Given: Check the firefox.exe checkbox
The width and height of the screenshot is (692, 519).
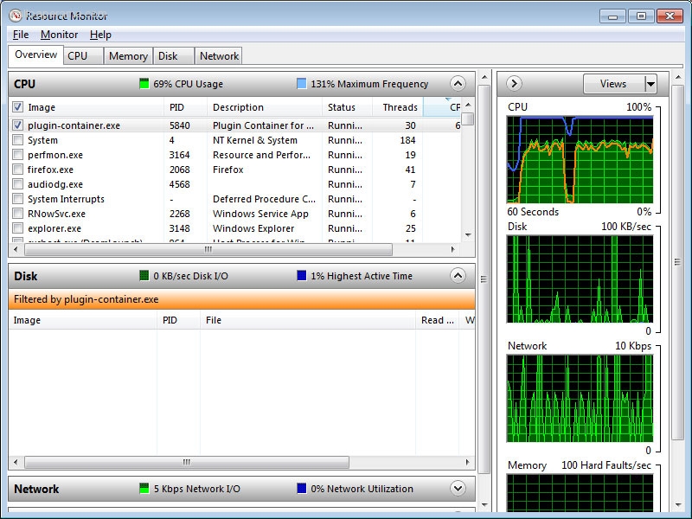Looking at the screenshot, I should [x=17, y=170].
